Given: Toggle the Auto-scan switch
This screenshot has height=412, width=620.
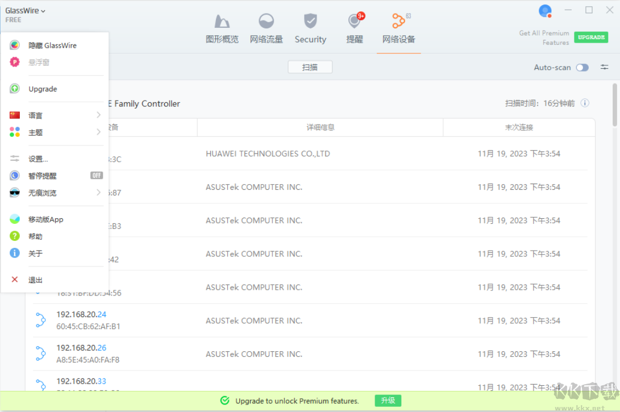Looking at the screenshot, I should coord(582,68).
